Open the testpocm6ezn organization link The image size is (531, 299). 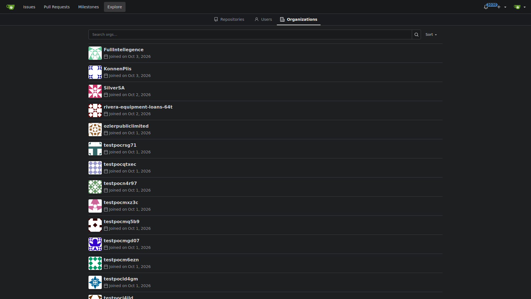click(121, 260)
